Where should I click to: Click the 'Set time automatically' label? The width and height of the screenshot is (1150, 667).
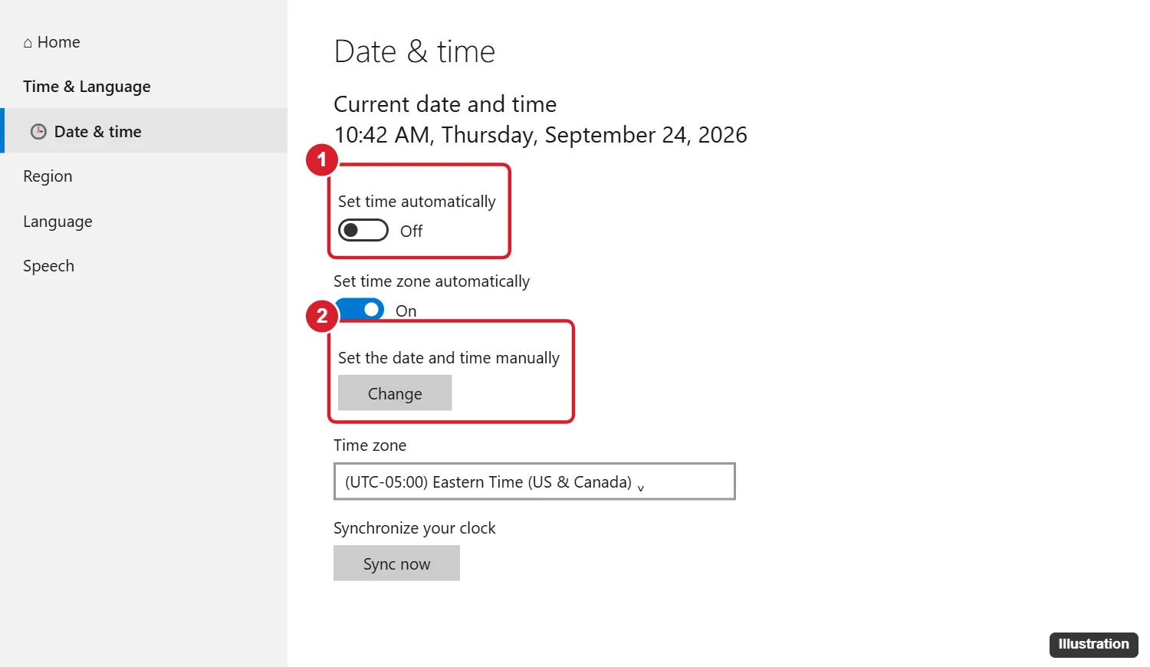coord(417,202)
